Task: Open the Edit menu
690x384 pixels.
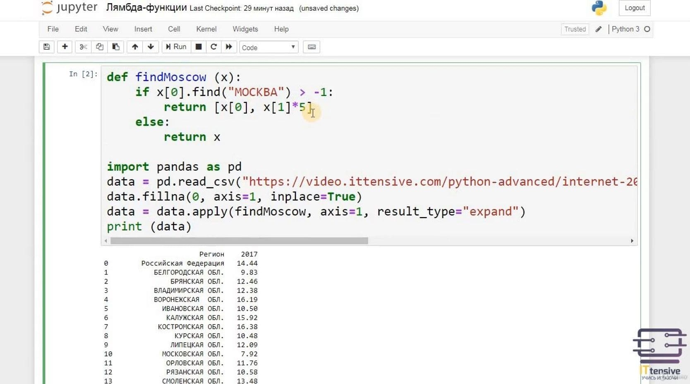Action: click(x=81, y=29)
